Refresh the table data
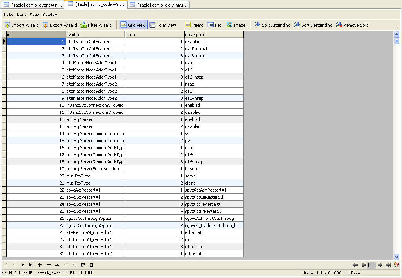The width and height of the screenshot is (402, 278). pos(82,265)
